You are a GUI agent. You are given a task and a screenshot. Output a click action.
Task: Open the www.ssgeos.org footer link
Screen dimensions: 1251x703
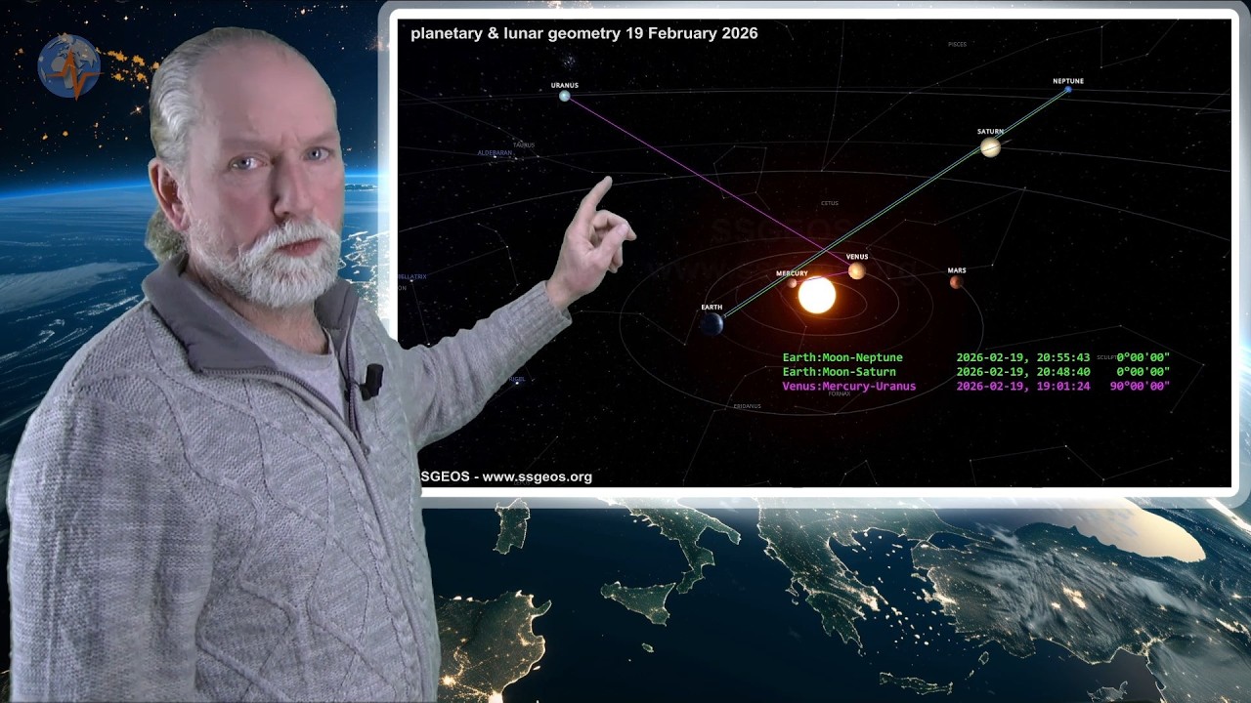click(x=538, y=477)
